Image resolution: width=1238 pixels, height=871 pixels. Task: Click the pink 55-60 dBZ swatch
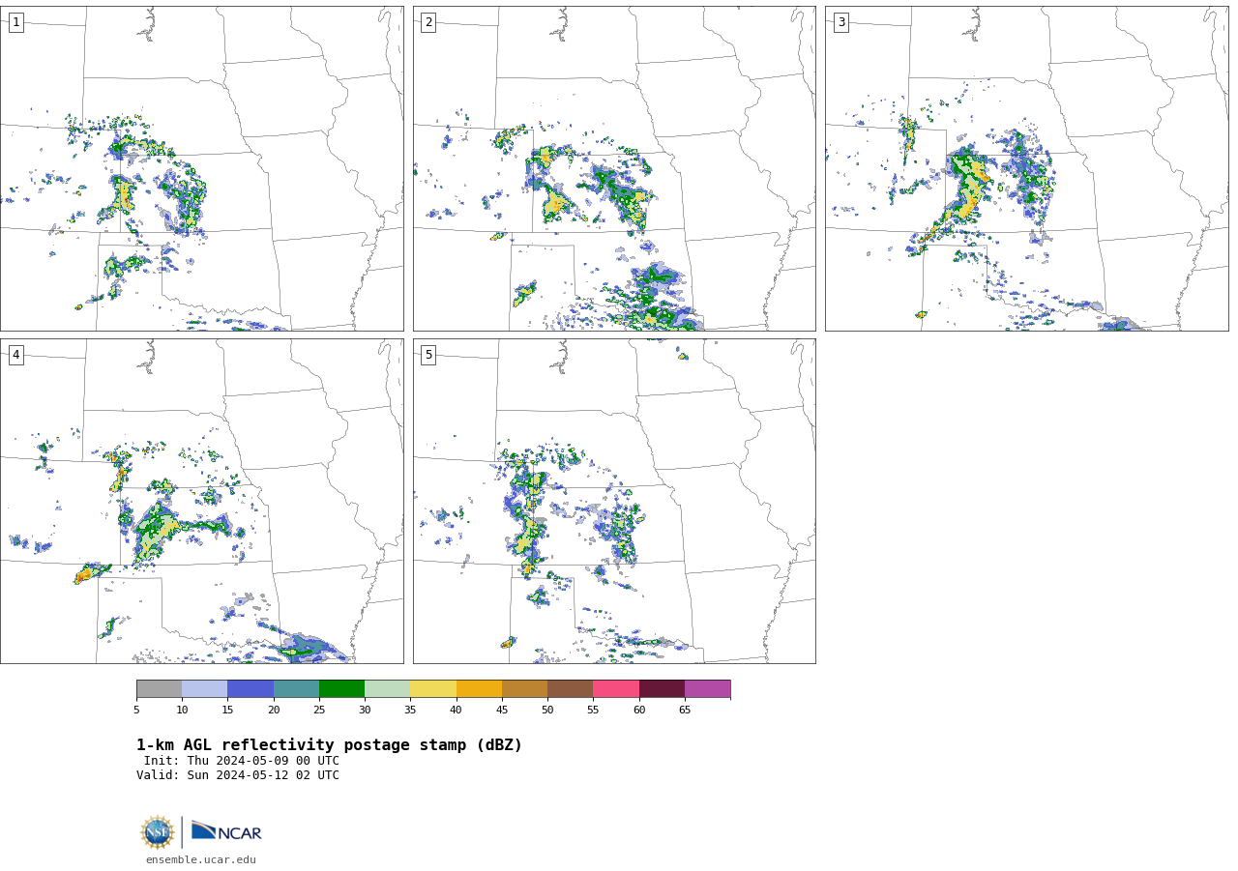click(x=616, y=688)
